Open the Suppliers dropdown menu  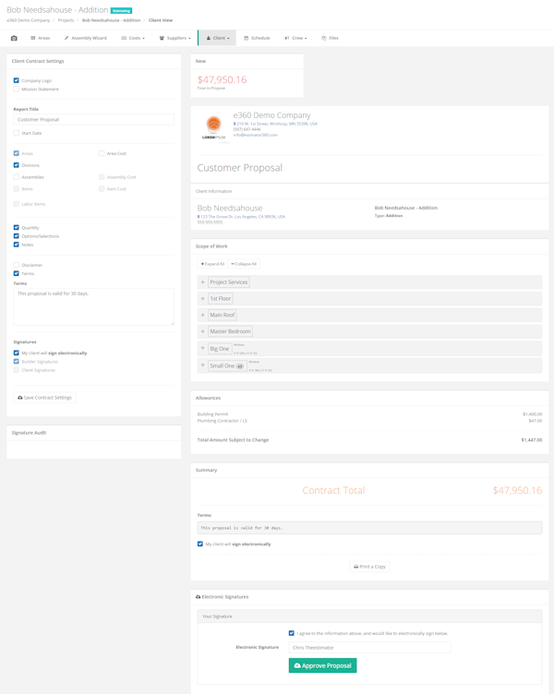(x=175, y=38)
